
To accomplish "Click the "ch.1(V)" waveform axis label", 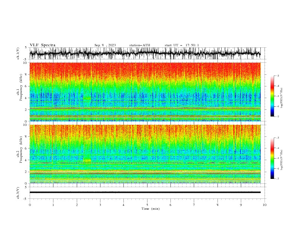I will click(18, 53).
